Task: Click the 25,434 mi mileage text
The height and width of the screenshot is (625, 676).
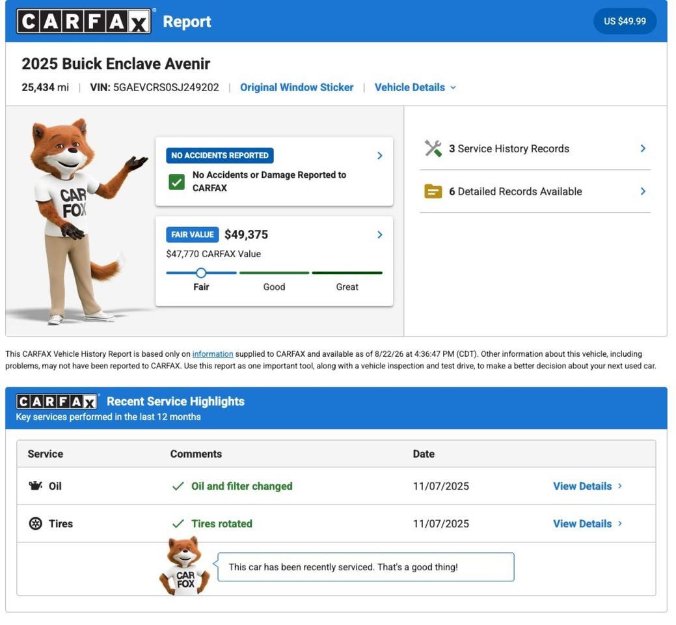Action: pos(46,87)
